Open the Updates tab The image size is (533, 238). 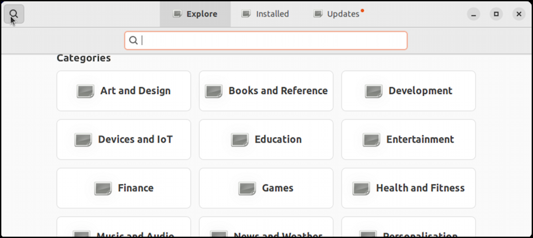[339, 14]
